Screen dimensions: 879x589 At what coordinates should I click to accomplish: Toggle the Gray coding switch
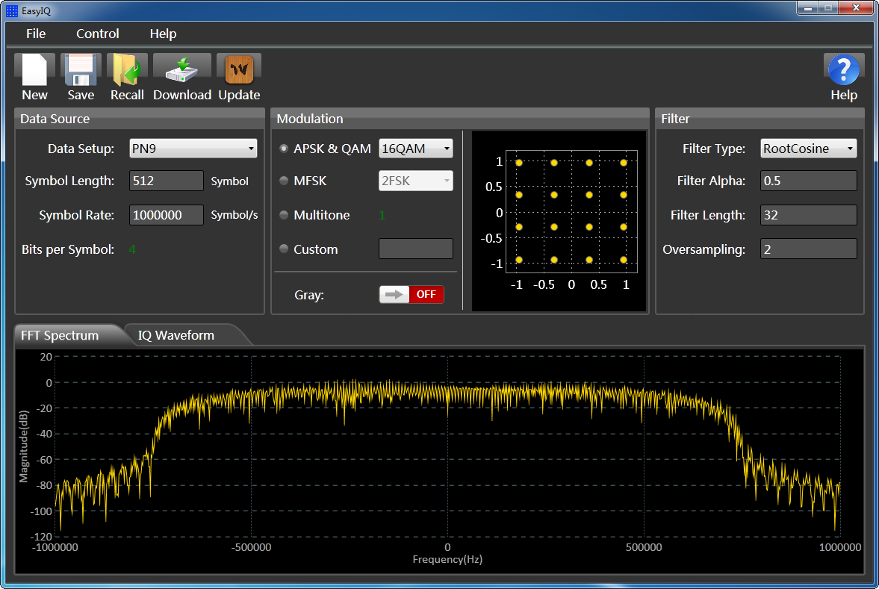411,294
